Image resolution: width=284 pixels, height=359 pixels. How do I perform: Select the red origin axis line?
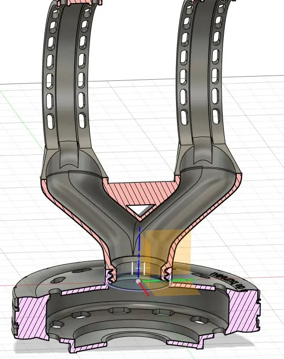tap(144, 290)
